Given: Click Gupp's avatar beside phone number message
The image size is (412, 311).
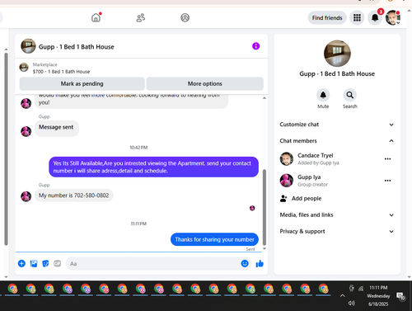Looking at the screenshot, I should click(26, 196).
